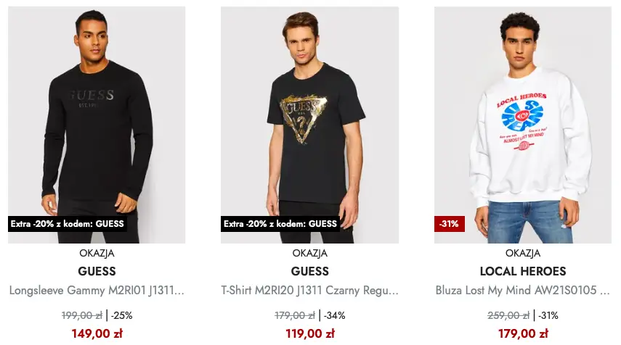Click GUESS brand name above Longsleeve Gammy
This screenshot has height=345, width=621.
click(x=97, y=272)
